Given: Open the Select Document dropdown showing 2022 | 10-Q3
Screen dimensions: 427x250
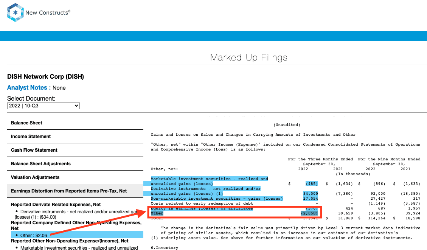Looking at the screenshot, I should coord(43,106).
